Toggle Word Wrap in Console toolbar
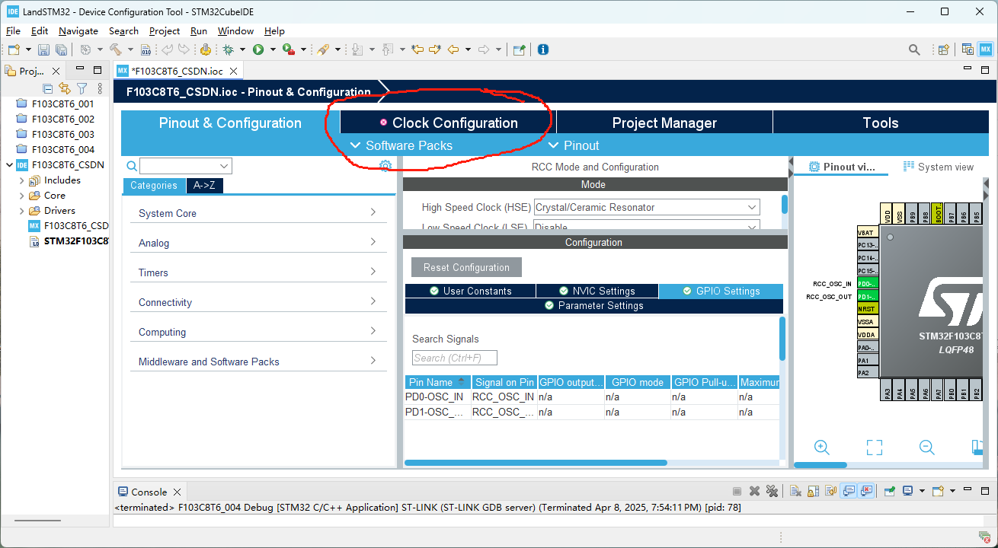This screenshot has width=998, height=548. (x=830, y=492)
